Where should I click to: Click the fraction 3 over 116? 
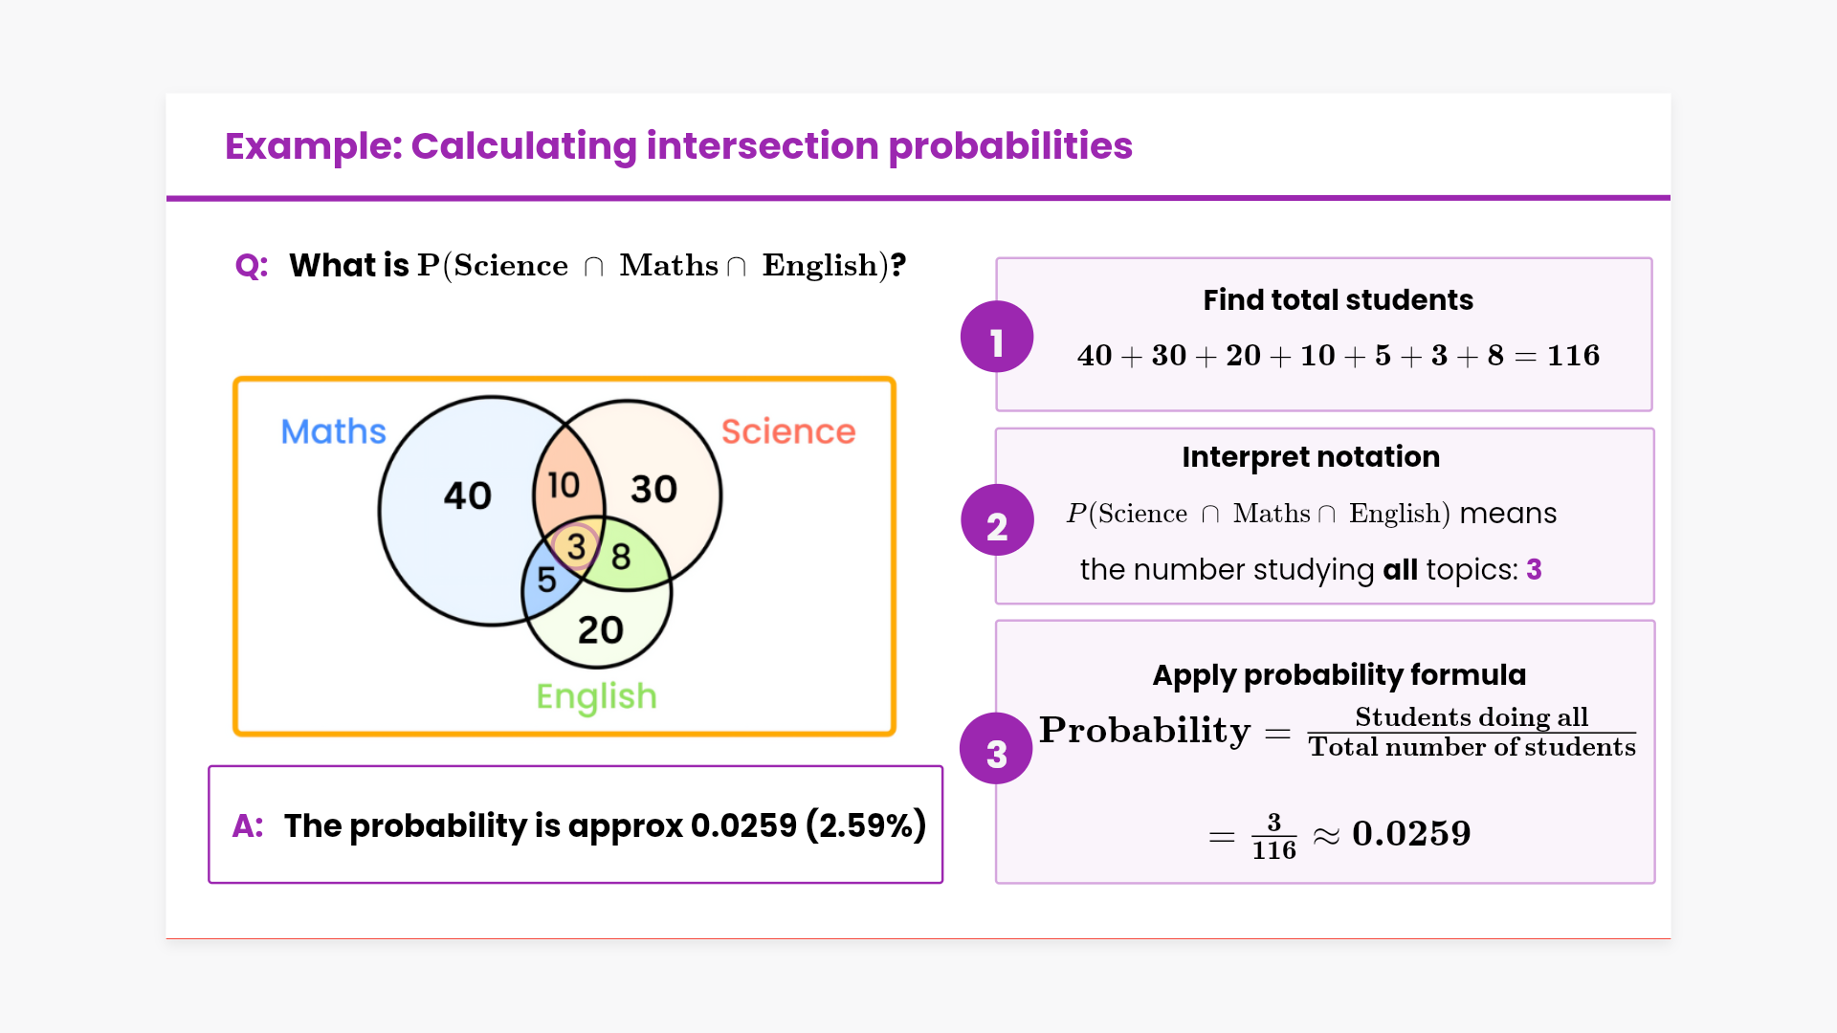(x=1273, y=836)
